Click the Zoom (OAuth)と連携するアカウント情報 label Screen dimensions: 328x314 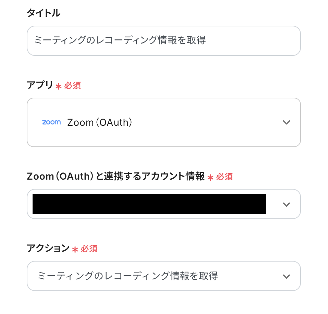coord(116,177)
